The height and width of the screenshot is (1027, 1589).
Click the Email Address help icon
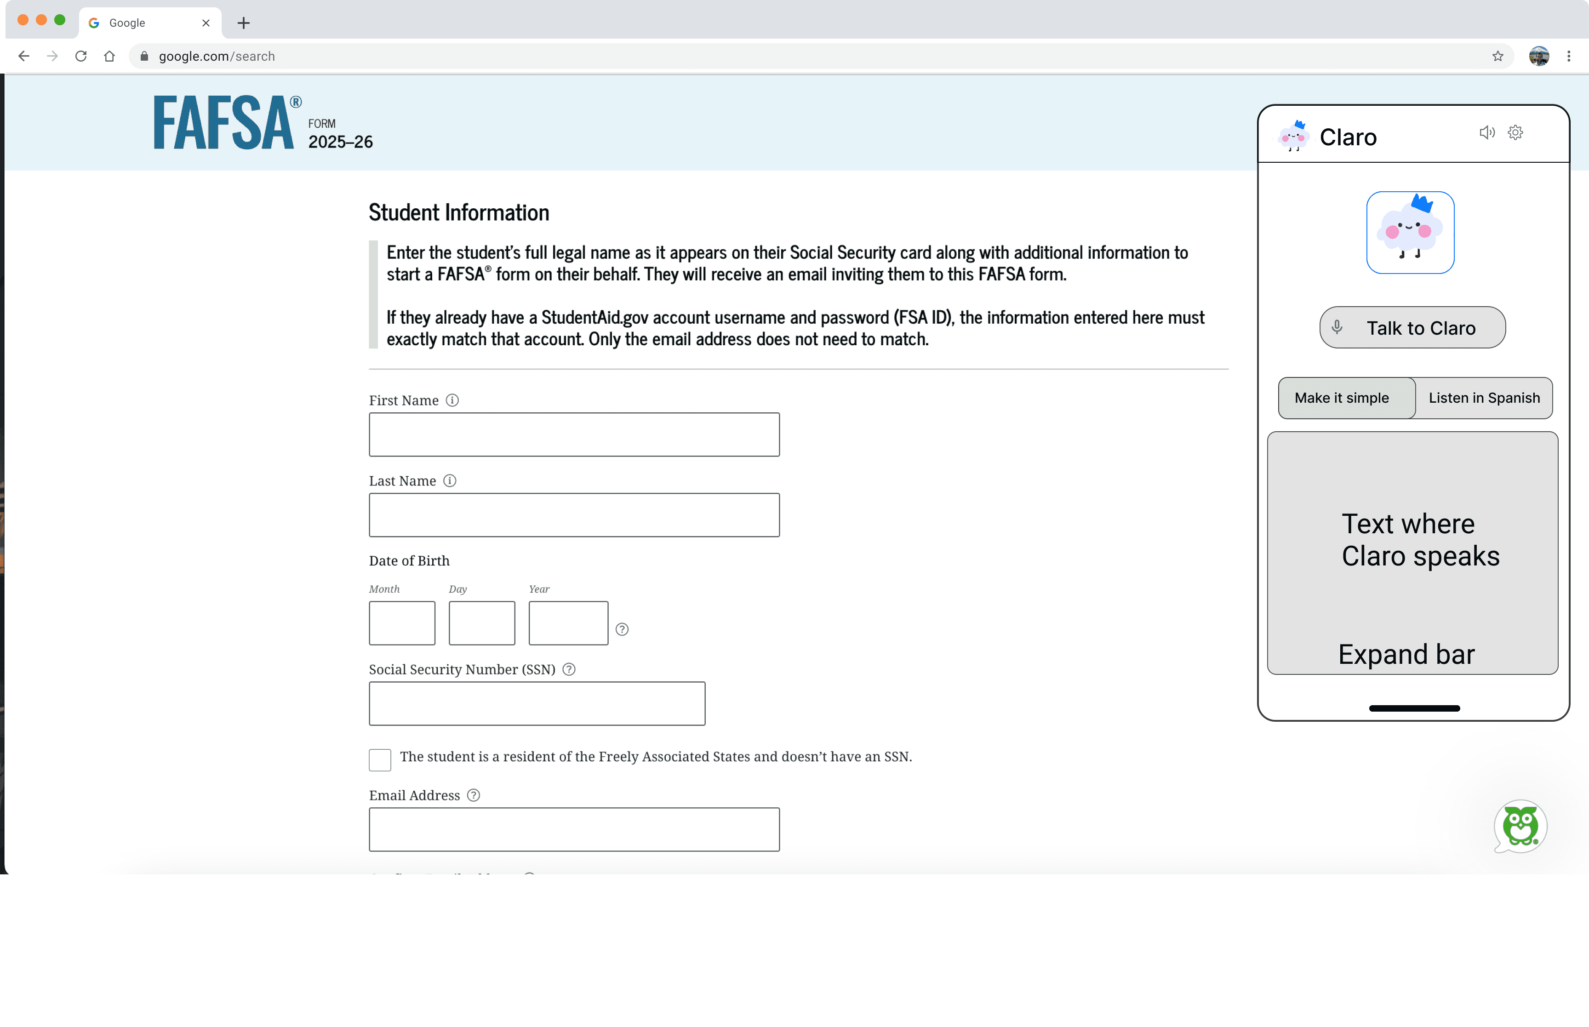pyautogui.click(x=474, y=796)
